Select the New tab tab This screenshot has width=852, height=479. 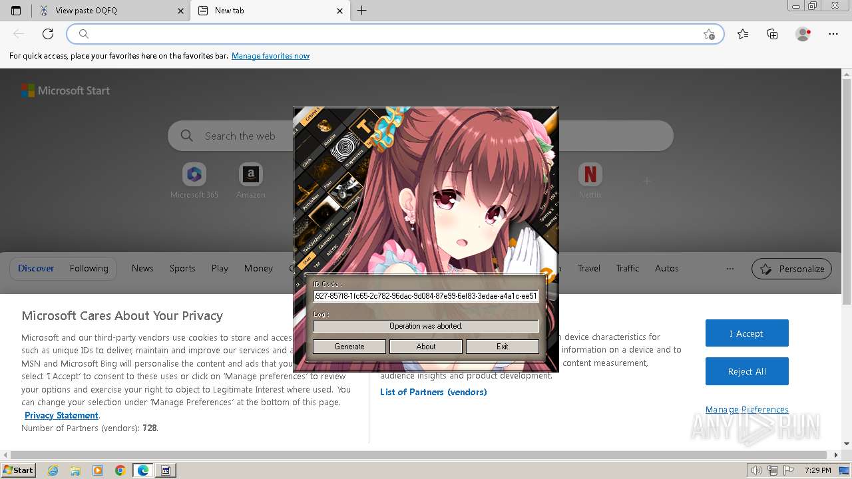pos(270,11)
